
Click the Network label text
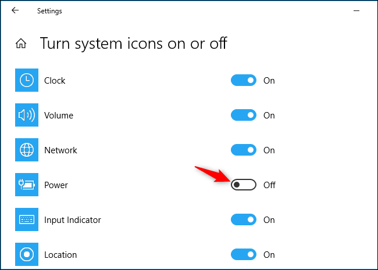tap(60, 150)
